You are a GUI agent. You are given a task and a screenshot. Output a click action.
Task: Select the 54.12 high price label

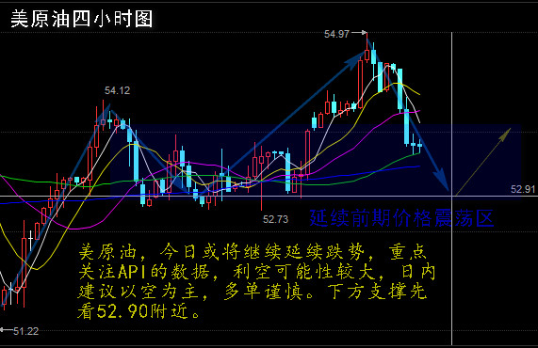click(x=118, y=90)
